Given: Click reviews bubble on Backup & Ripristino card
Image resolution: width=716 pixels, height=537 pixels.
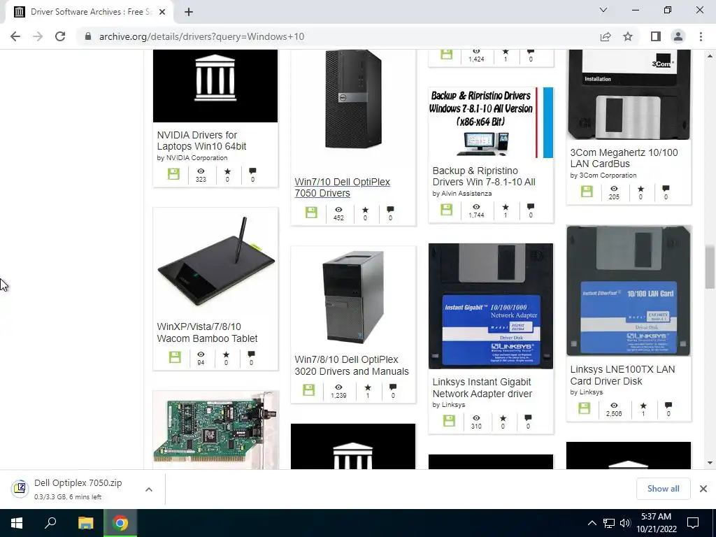Looking at the screenshot, I should click(x=530, y=207).
